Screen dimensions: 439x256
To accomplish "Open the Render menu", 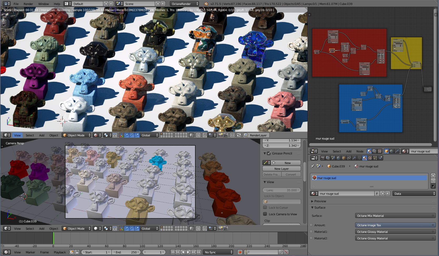I will coord(28,4).
